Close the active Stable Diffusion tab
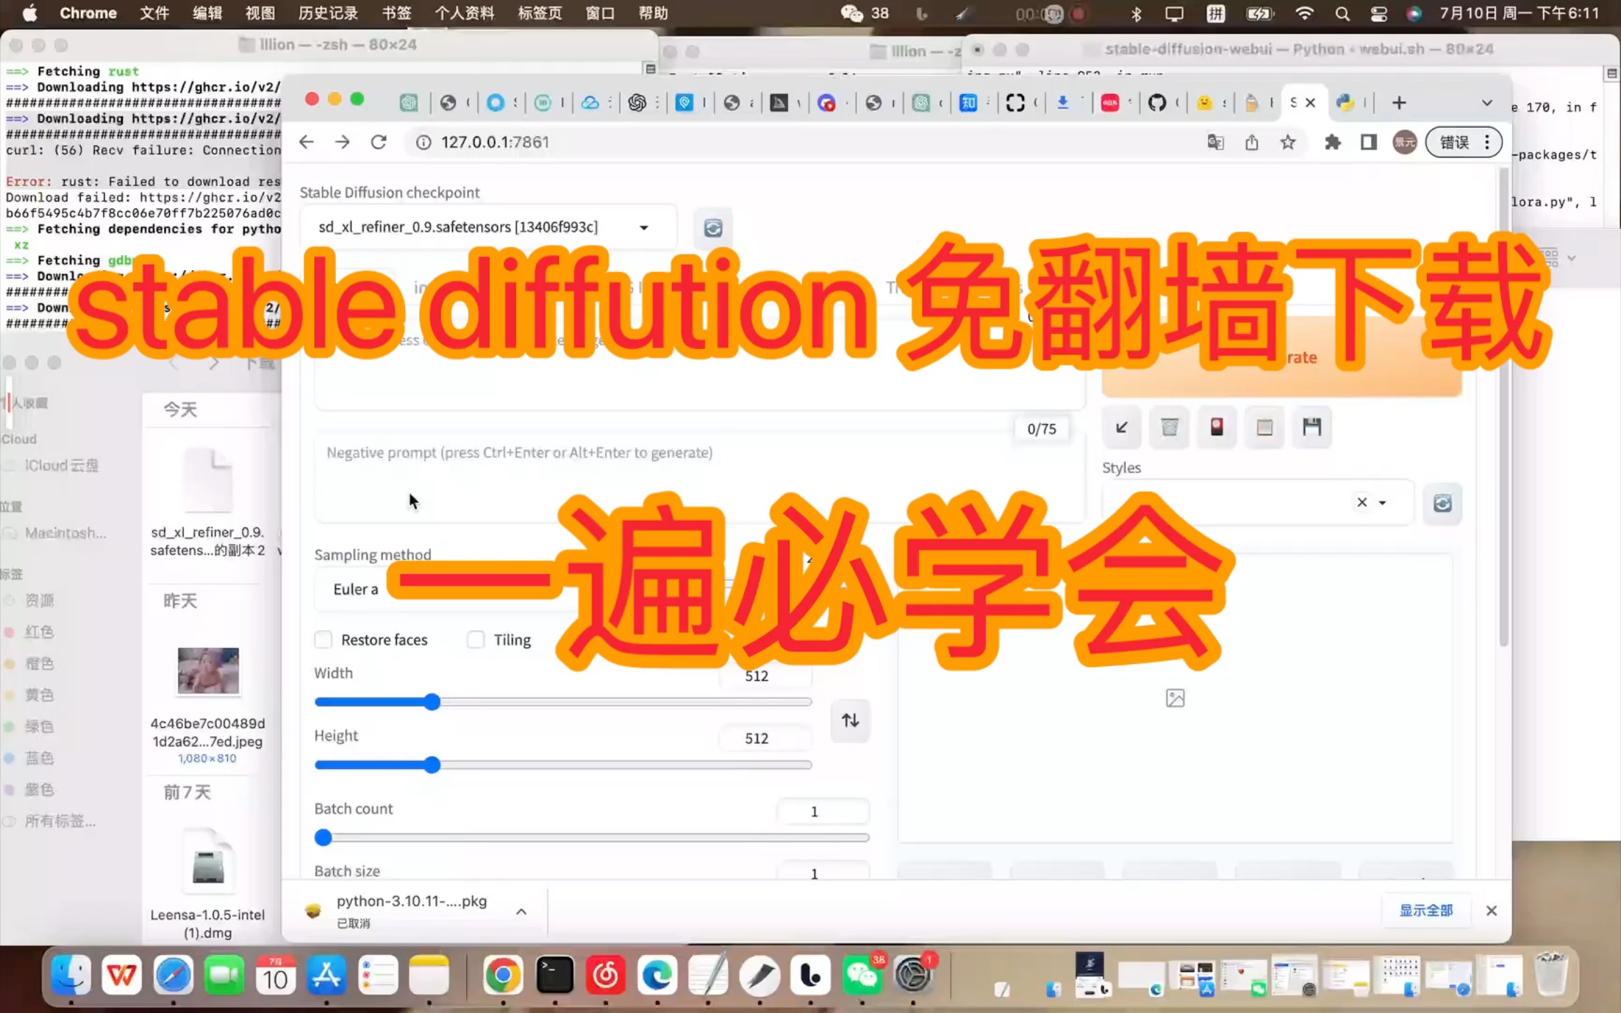Screen dimensions: 1621x1013 [x=1310, y=103]
